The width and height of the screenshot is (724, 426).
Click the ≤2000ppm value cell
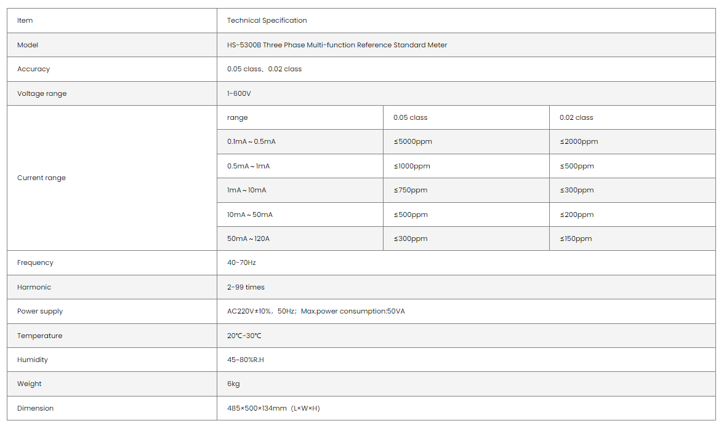579,141
